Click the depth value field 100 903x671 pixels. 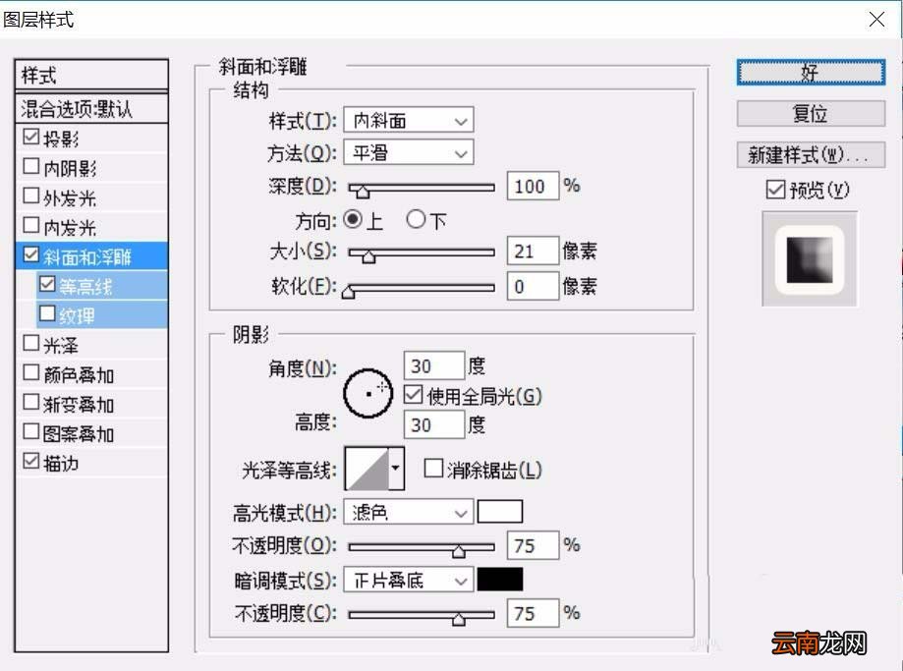click(533, 186)
